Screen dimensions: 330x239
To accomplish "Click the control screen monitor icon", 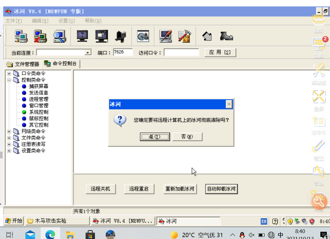I will 102,36.
